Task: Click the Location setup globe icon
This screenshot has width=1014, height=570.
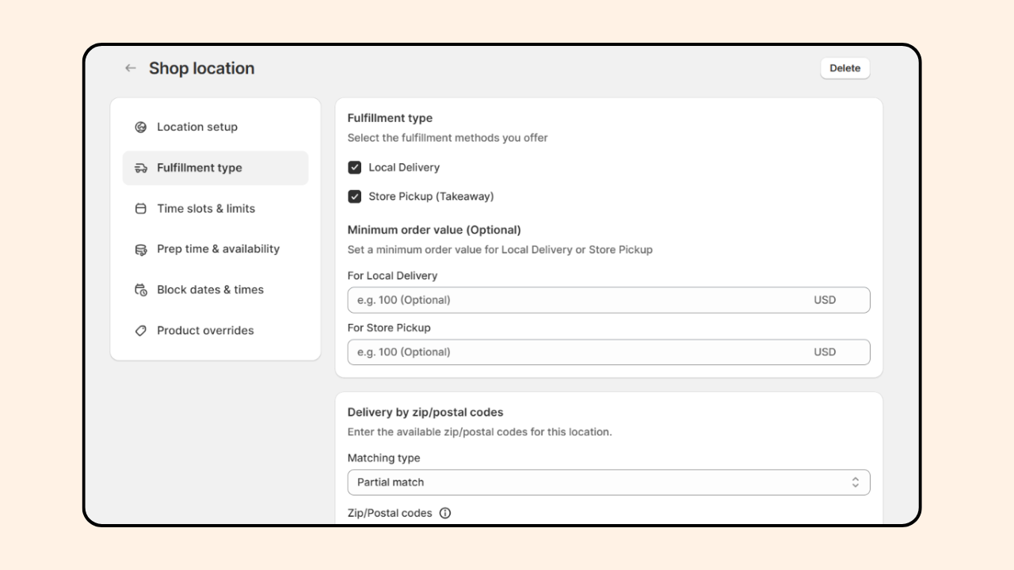Action: point(141,127)
